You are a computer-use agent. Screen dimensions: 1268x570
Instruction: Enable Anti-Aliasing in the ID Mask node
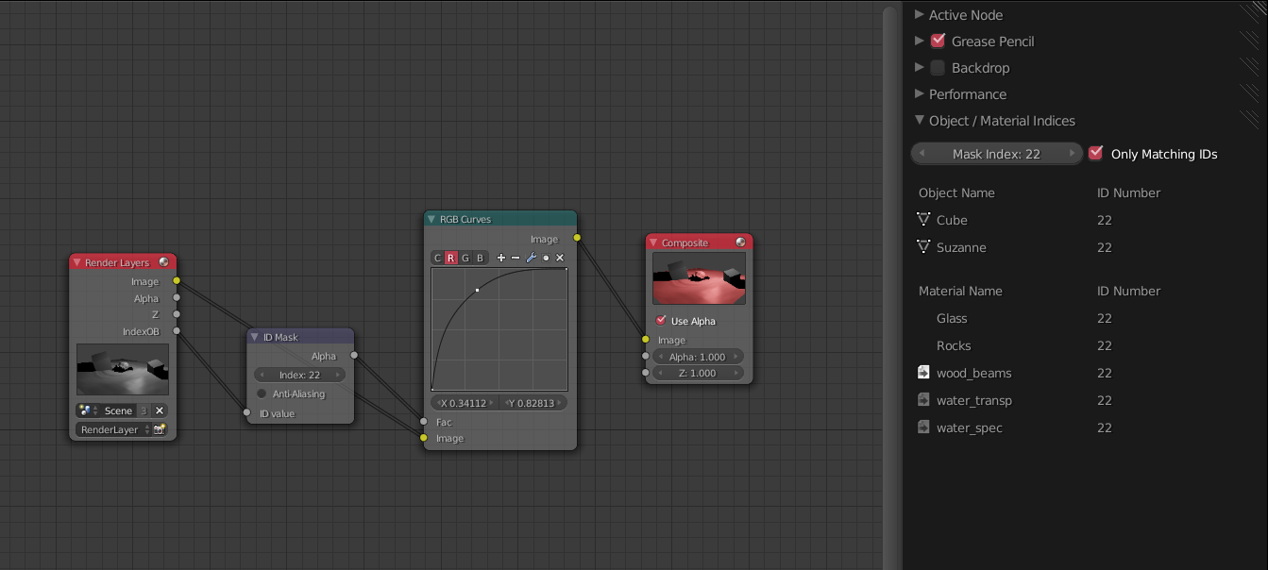pyautogui.click(x=262, y=394)
